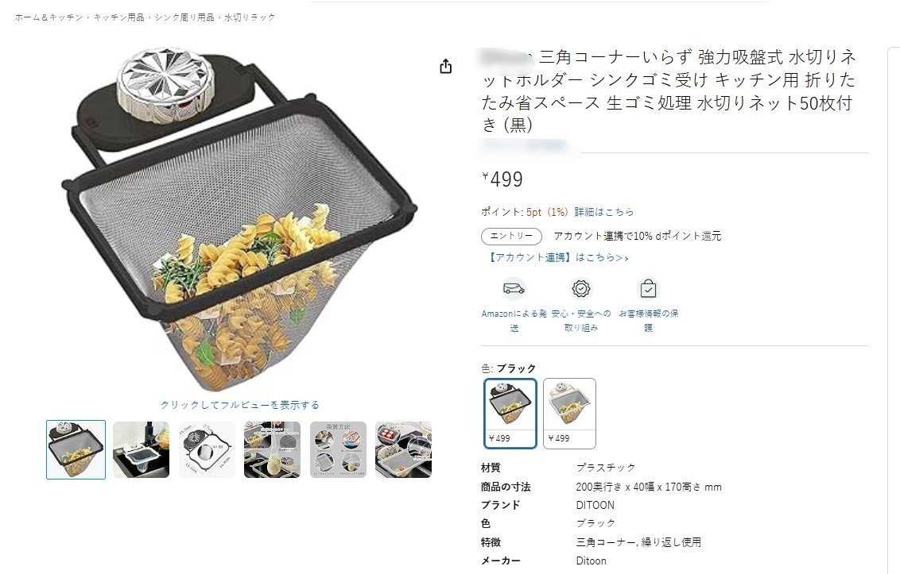
Task: Open the 詳細はこちら points details link
Action: (x=603, y=212)
